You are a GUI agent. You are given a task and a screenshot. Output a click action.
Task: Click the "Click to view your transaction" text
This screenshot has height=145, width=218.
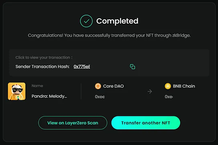pyautogui.click(x=44, y=58)
